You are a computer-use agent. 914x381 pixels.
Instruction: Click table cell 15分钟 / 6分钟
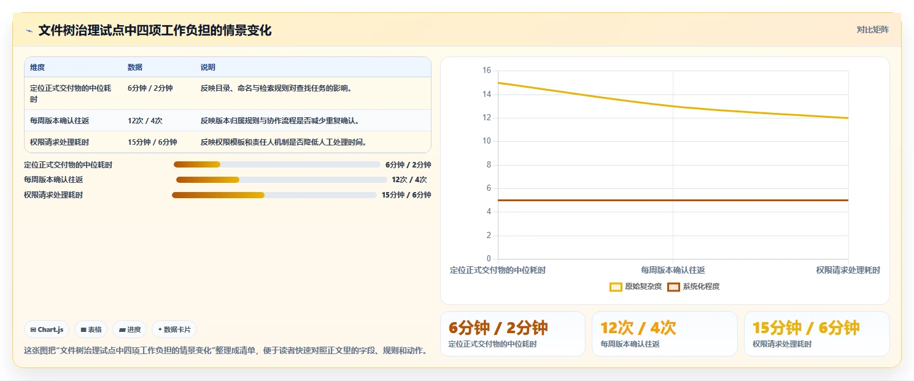click(x=152, y=142)
